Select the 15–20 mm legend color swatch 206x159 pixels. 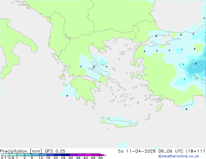click(x=51, y=155)
